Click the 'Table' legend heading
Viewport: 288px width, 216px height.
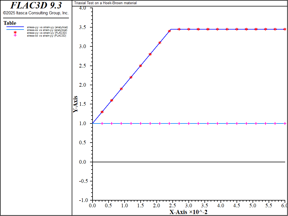pyautogui.click(x=10, y=23)
